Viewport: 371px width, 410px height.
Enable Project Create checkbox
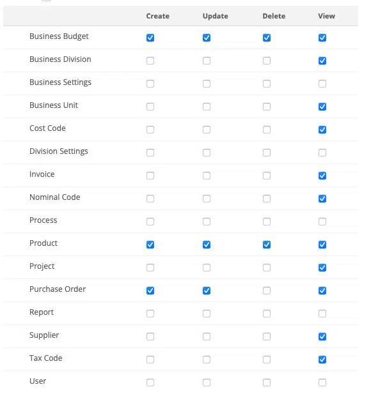(x=150, y=268)
